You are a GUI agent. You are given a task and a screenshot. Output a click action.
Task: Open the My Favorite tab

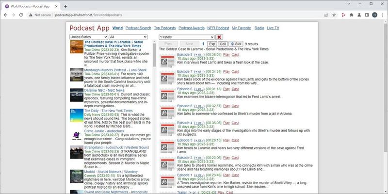(241, 28)
